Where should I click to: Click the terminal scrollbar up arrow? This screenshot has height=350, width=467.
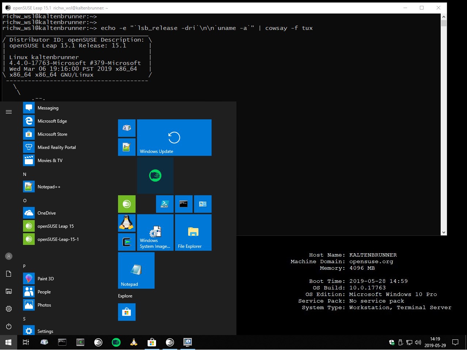coord(444,17)
